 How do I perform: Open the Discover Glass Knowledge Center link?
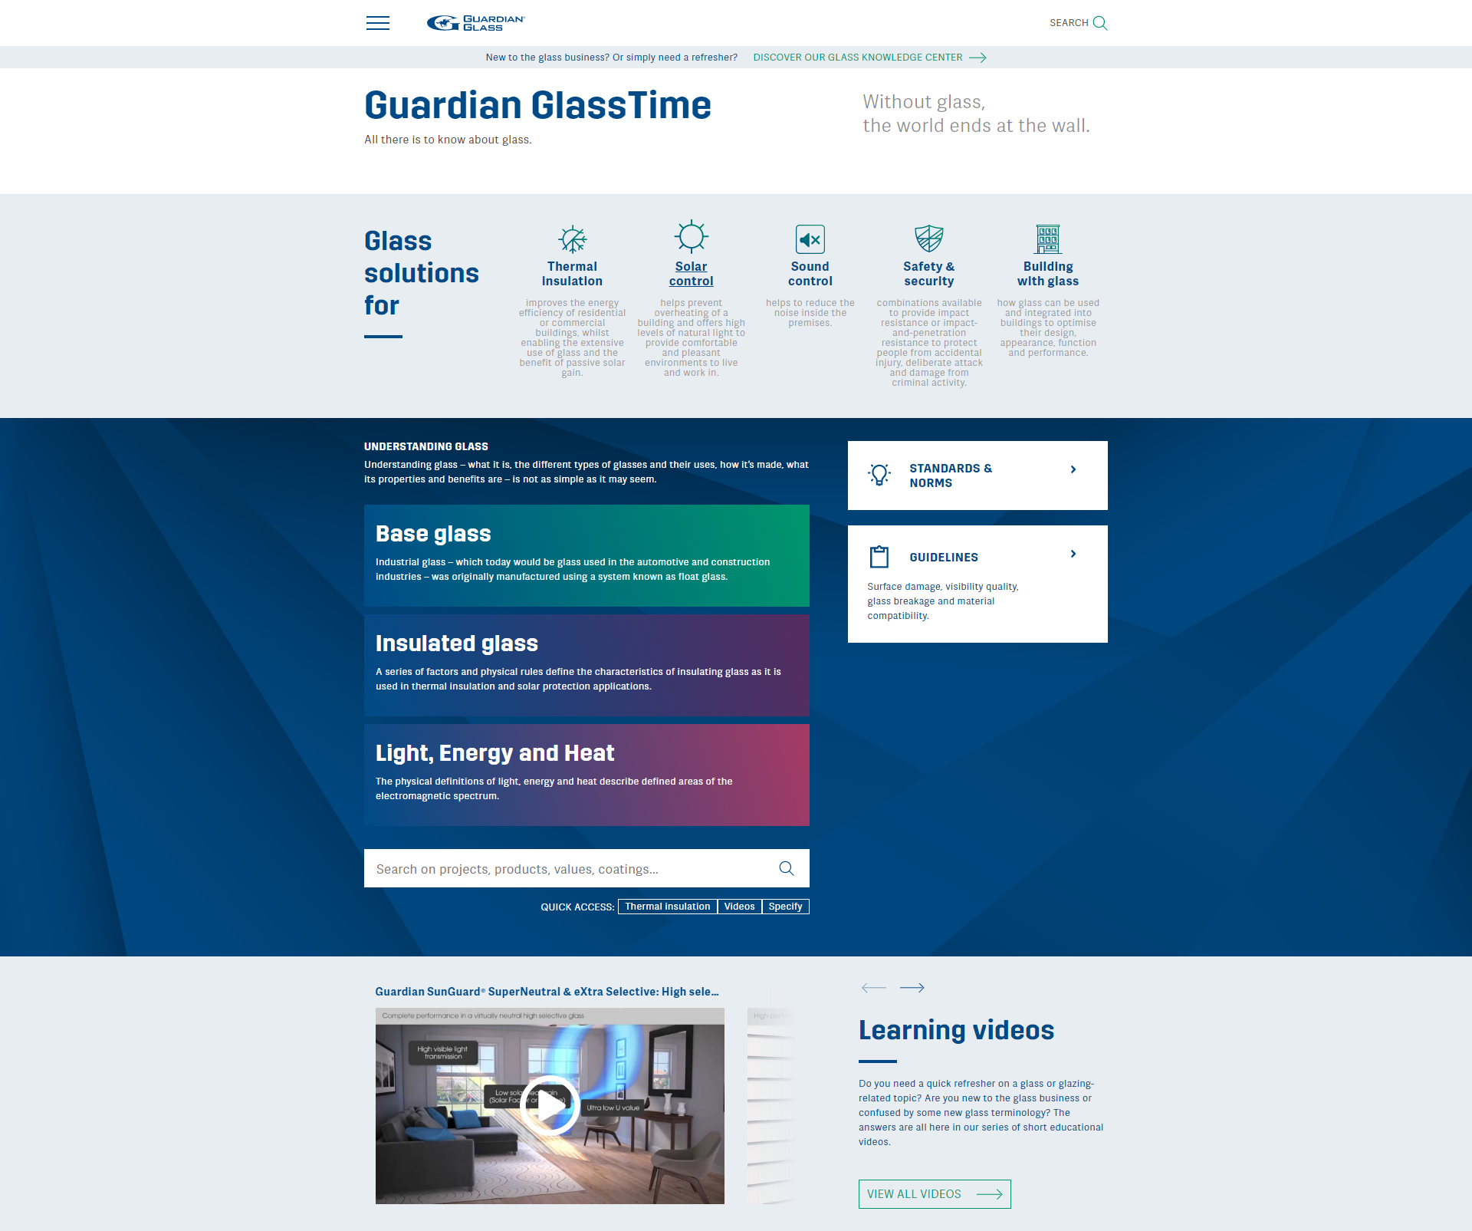pos(872,58)
